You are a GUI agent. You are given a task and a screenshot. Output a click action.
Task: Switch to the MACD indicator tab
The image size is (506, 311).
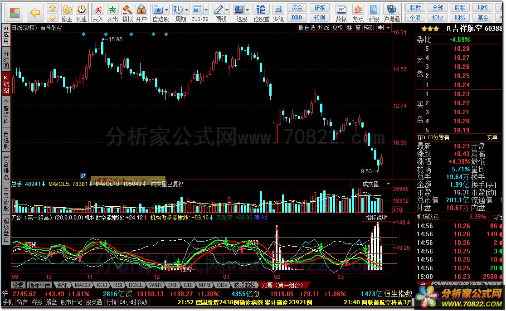coord(82,285)
